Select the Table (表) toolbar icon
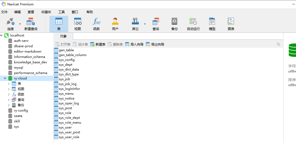 pyautogui.click(x=59, y=21)
